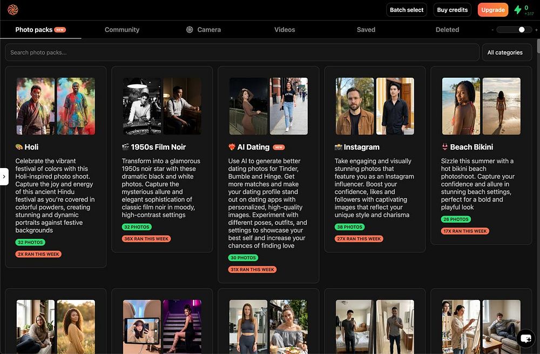The image size is (540, 354).
Task: Click the Batch select button
Action: pos(407,10)
